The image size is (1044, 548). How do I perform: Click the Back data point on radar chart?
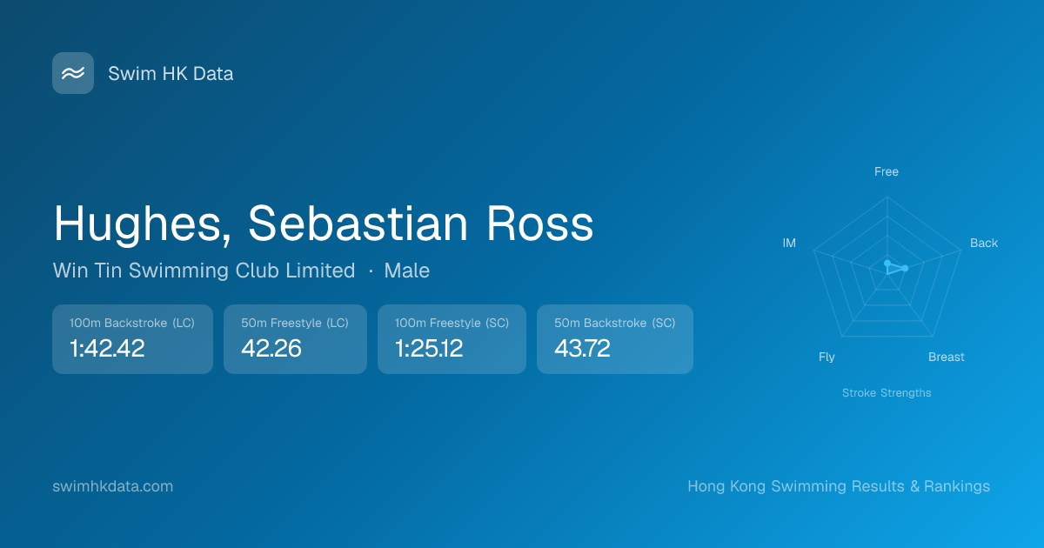906,268
